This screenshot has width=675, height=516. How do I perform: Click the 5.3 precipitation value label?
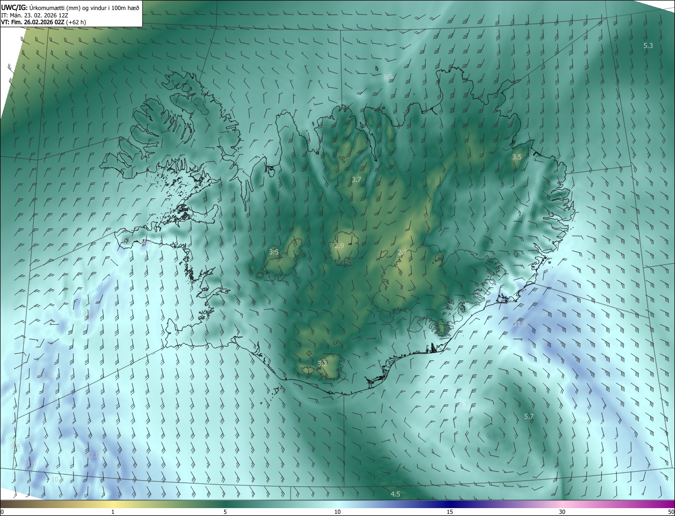click(648, 46)
